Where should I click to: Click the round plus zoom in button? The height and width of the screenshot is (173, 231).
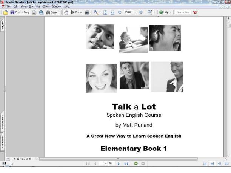pos(141,12)
